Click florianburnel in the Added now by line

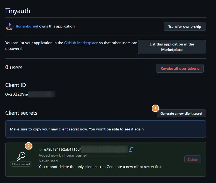(76, 155)
